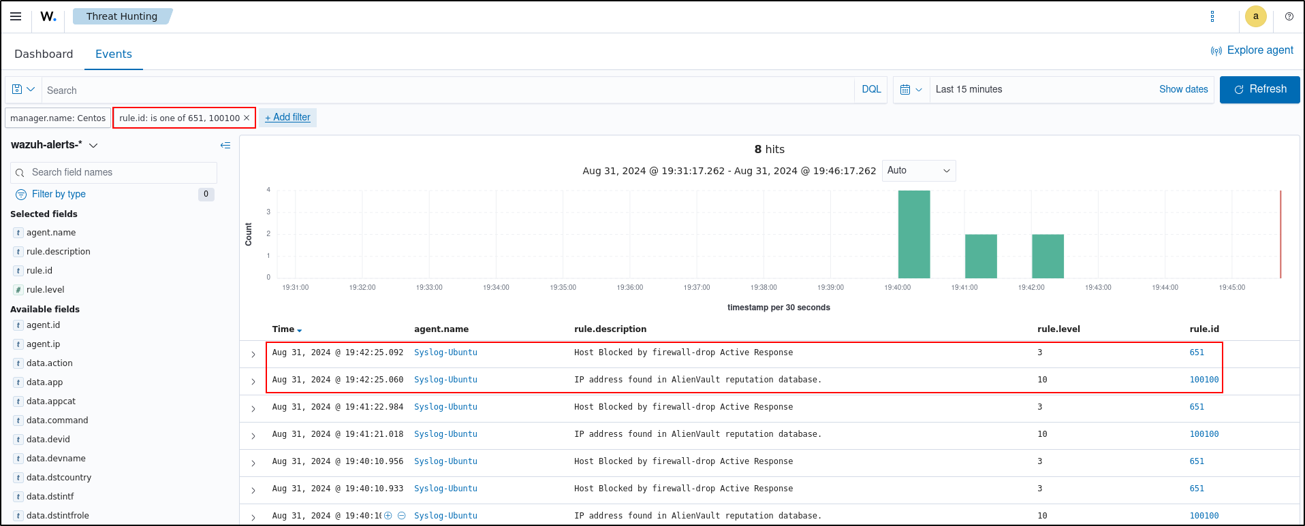Open the hamburger navigation menu

pyautogui.click(x=16, y=16)
